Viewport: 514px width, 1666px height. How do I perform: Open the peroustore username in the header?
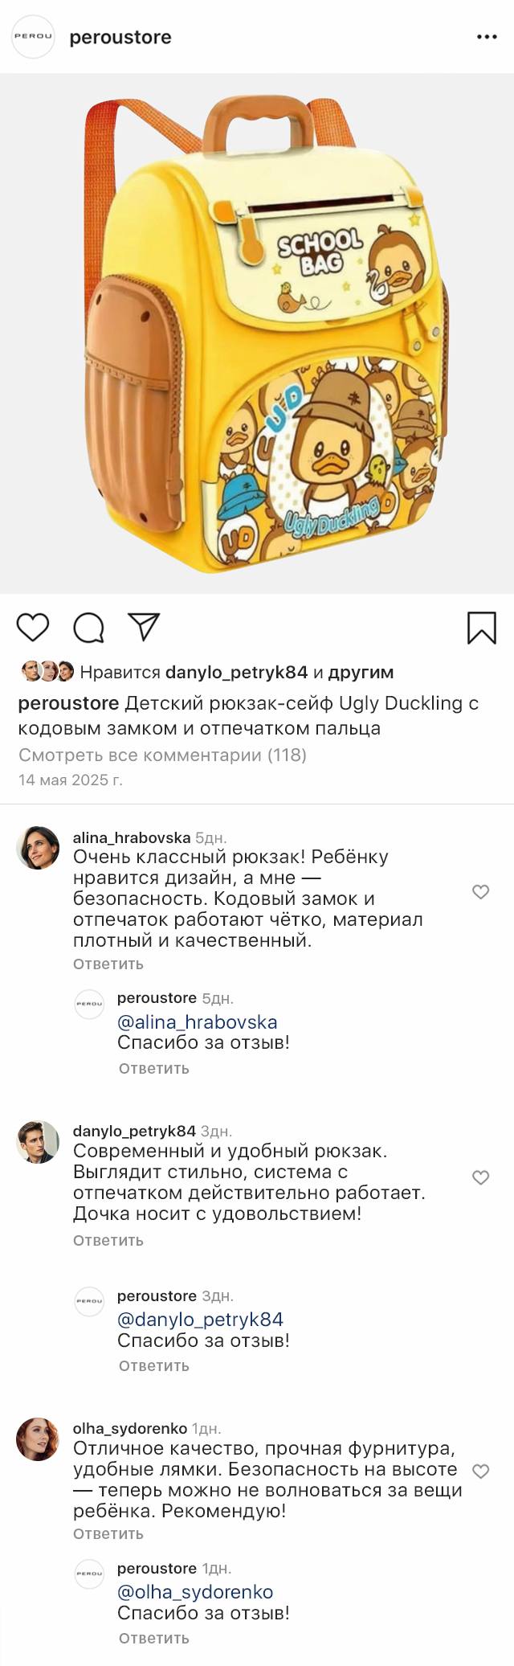[120, 37]
